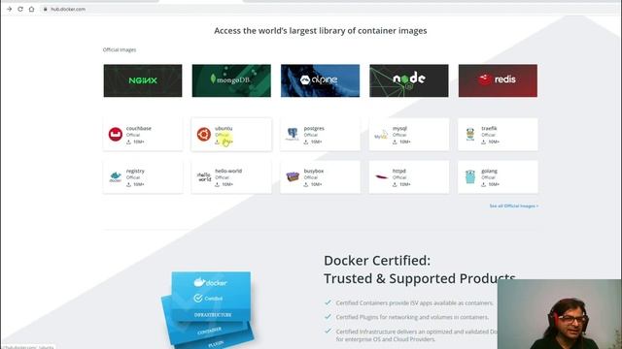This screenshot has height=349, width=622.
Task: Click the Certified Plugins bullet text
Action: [412, 317]
